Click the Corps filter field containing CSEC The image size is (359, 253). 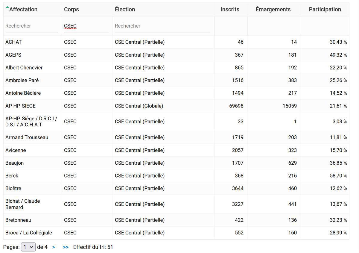[x=86, y=26]
